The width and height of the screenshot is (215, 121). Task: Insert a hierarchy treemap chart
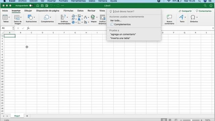coord(79,16)
